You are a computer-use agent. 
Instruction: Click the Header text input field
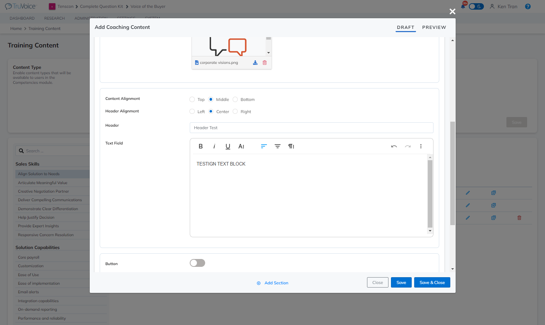click(x=312, y=128)
